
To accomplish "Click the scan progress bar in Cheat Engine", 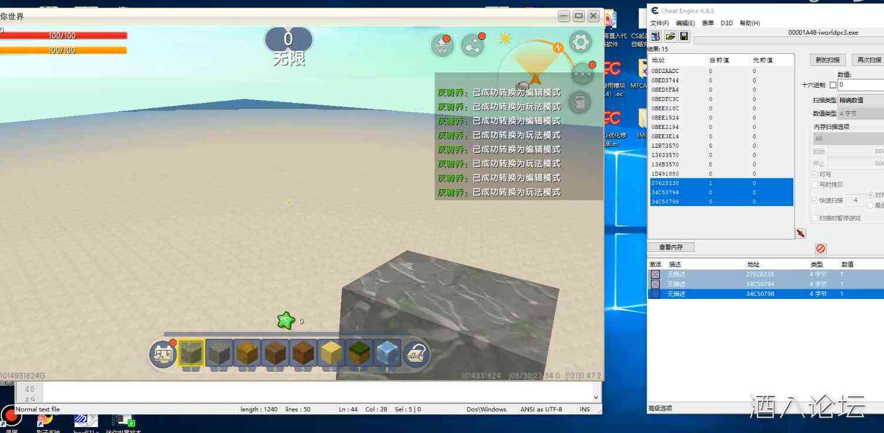I will (789, 41).
